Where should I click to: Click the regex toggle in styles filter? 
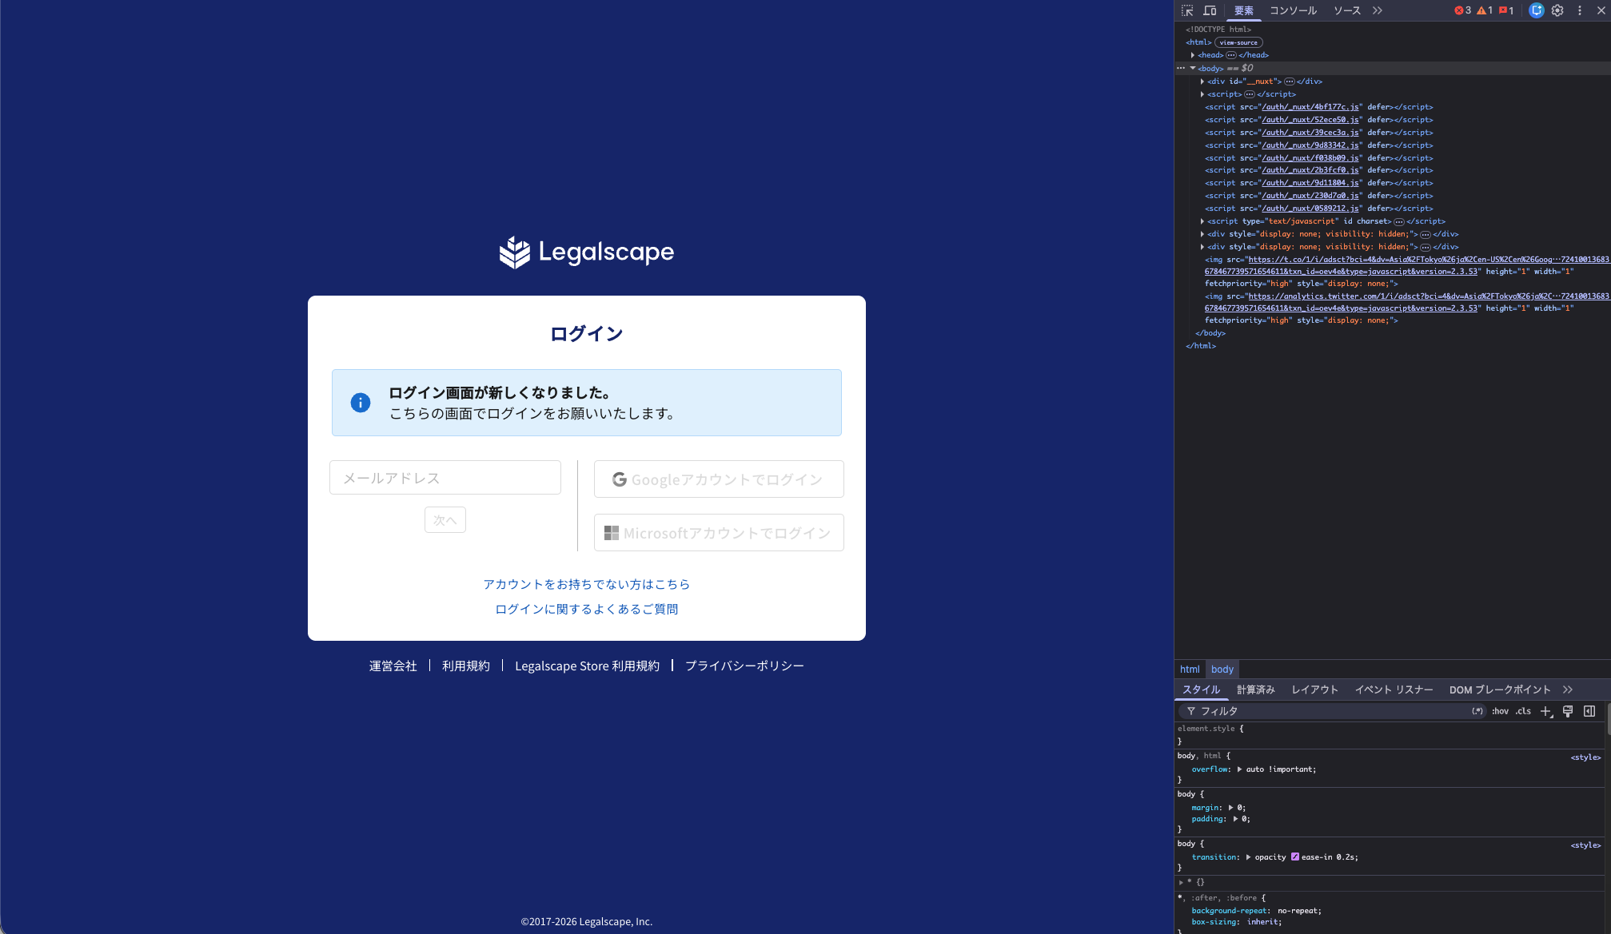(x=1477, y=711)
